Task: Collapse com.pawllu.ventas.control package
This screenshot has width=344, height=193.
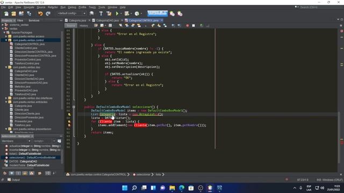Action: 6,40
